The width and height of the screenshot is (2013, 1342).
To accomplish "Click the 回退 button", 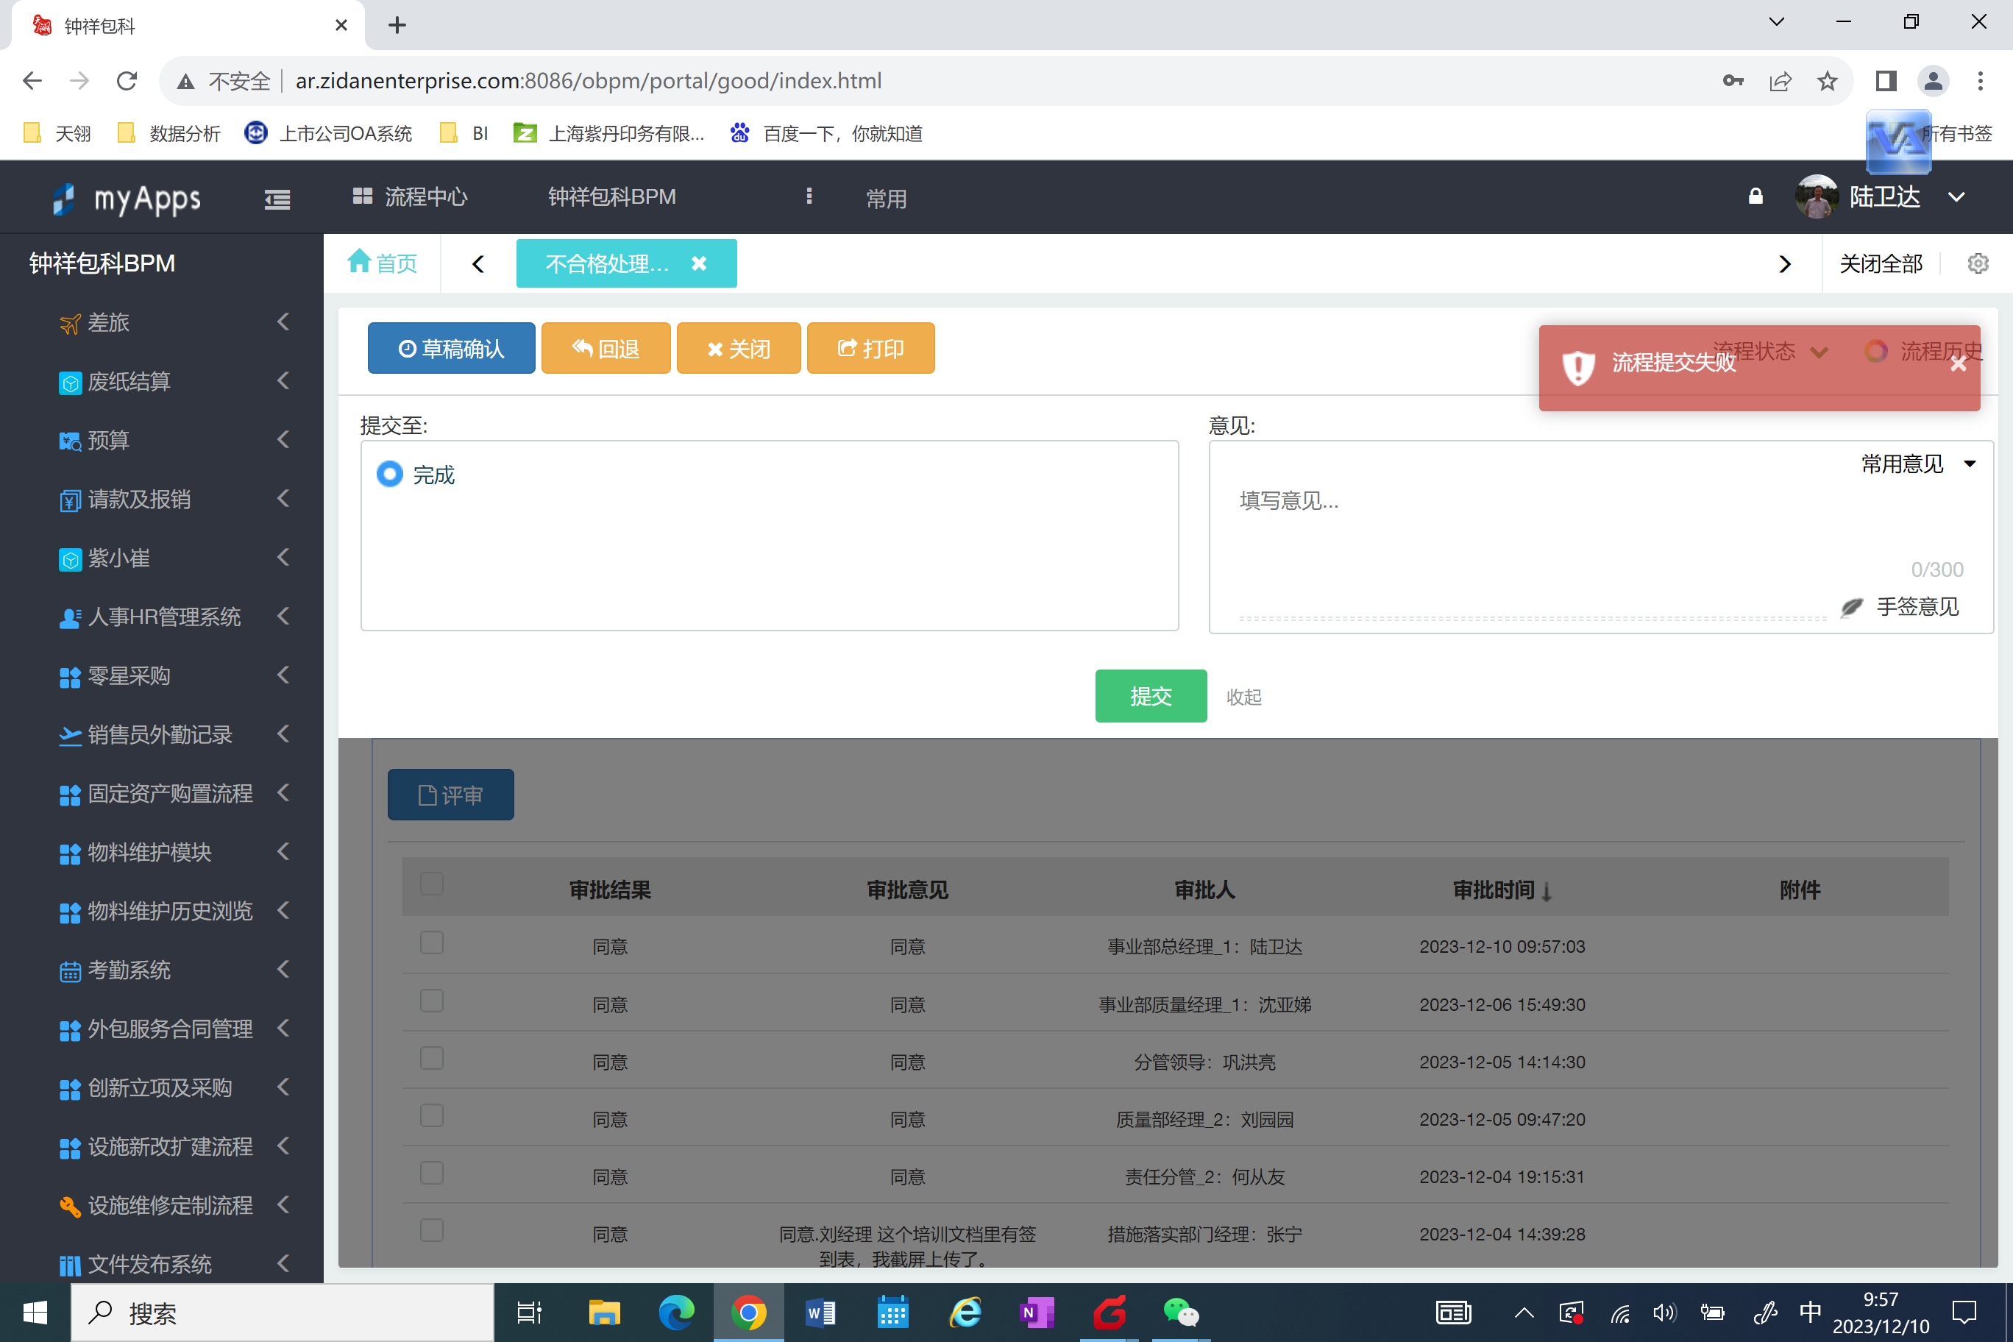I will (x=606, y=348).
